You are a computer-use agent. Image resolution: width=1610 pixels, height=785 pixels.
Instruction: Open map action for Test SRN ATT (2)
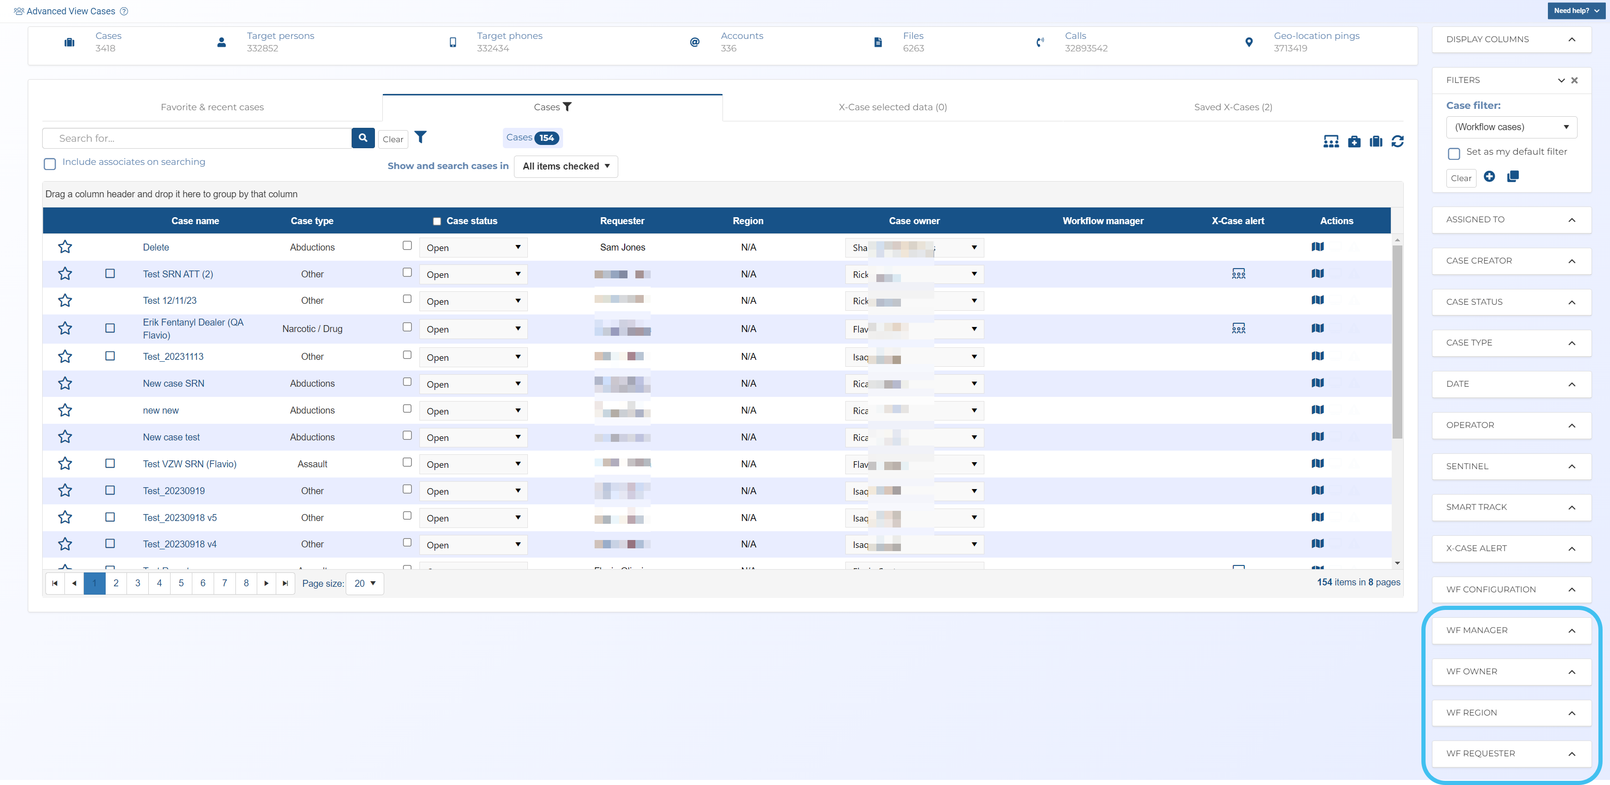point(1318,274)
